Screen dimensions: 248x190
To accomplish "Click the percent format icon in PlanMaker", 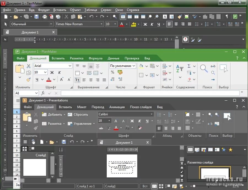I will click(x=112, y=72).
